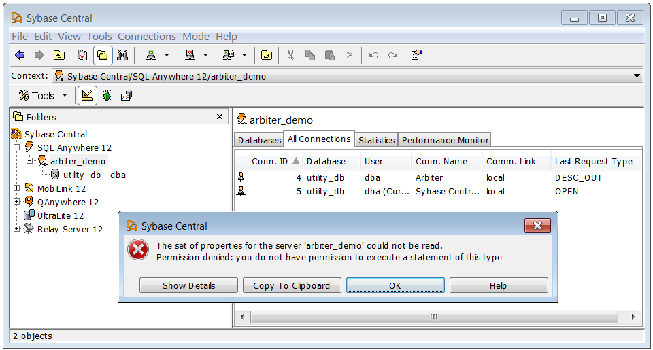
Task: Expand the Relay Server 12 node
Action: (x=16, y=228)
